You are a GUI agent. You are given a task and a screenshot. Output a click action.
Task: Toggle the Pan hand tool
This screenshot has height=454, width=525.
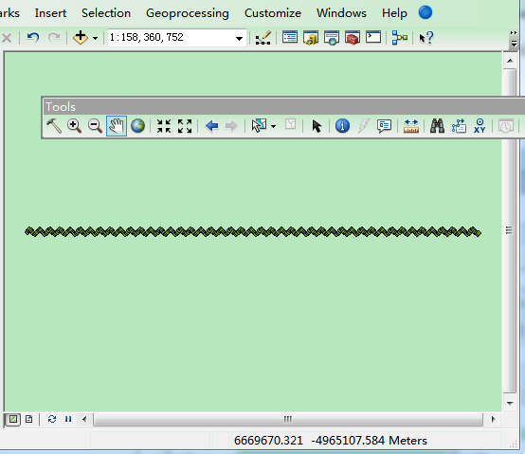117,126
